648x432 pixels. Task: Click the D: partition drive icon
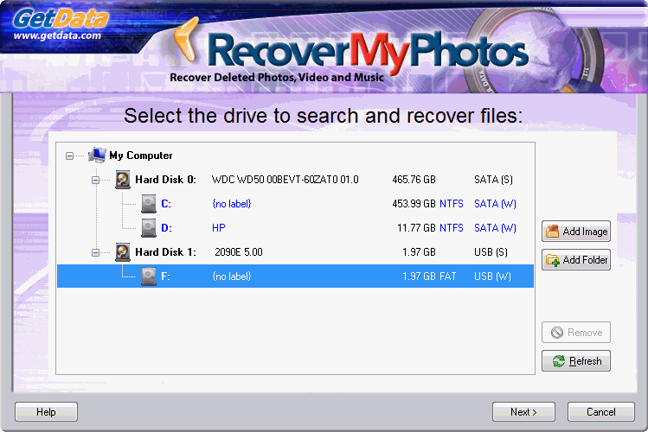coord(148,228)
